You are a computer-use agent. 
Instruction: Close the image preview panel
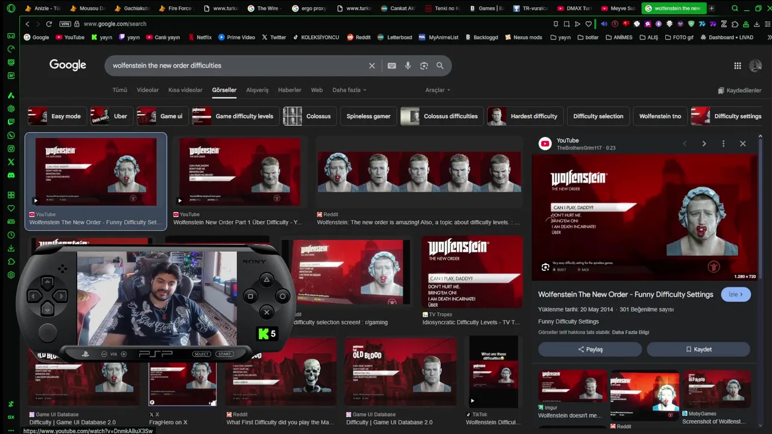pos(742,143)
